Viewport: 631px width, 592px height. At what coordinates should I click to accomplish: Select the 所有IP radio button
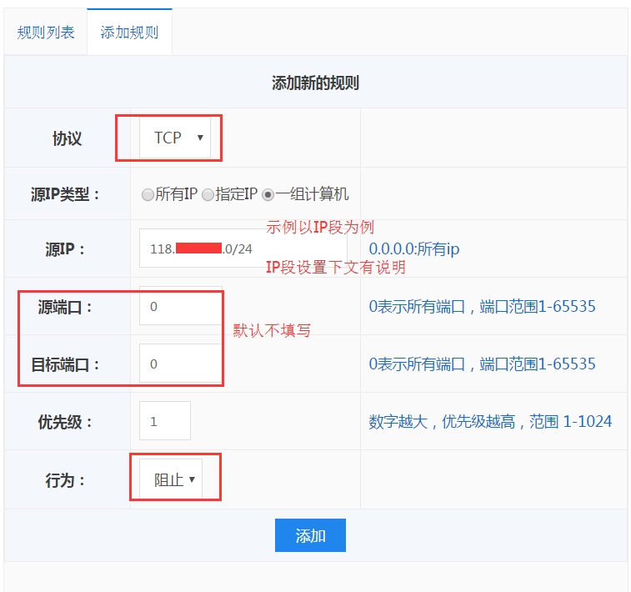[148, 195]
